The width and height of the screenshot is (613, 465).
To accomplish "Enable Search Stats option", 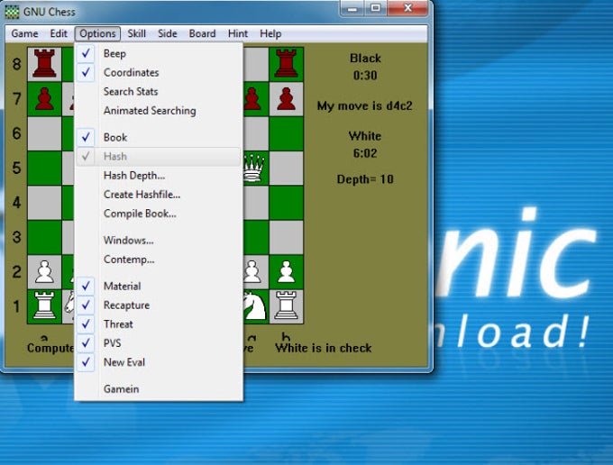I will click(159, 92).
